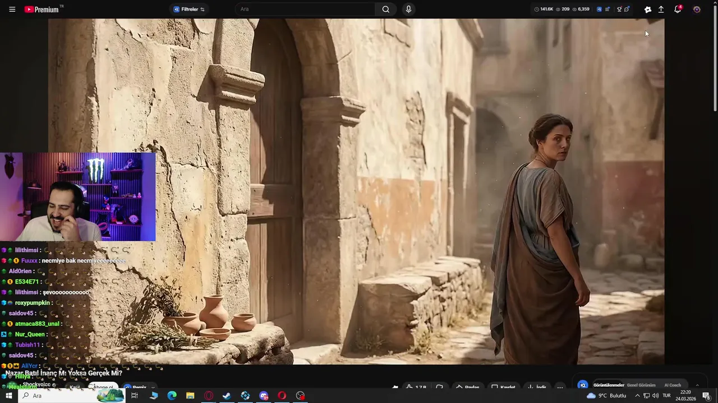Click the badge checkmark extension icon
The width and height of the screenshot is (718, 403).
click(x=648, y=10)
